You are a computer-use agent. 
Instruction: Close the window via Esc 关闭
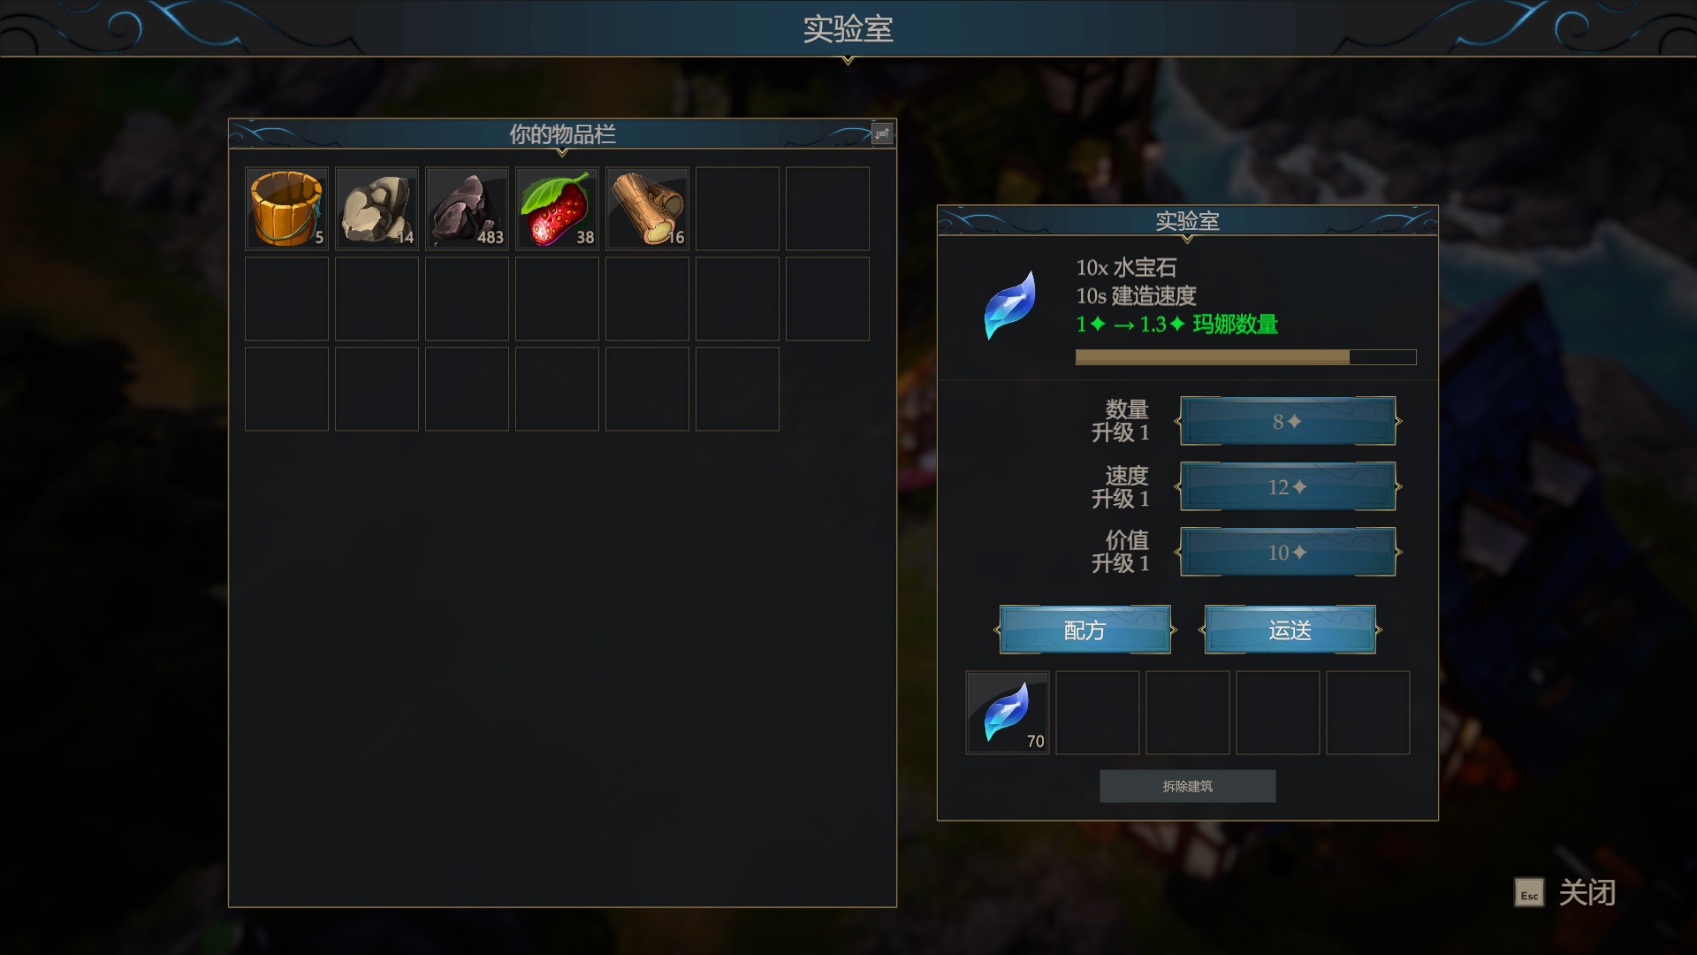click(1565, 893)
